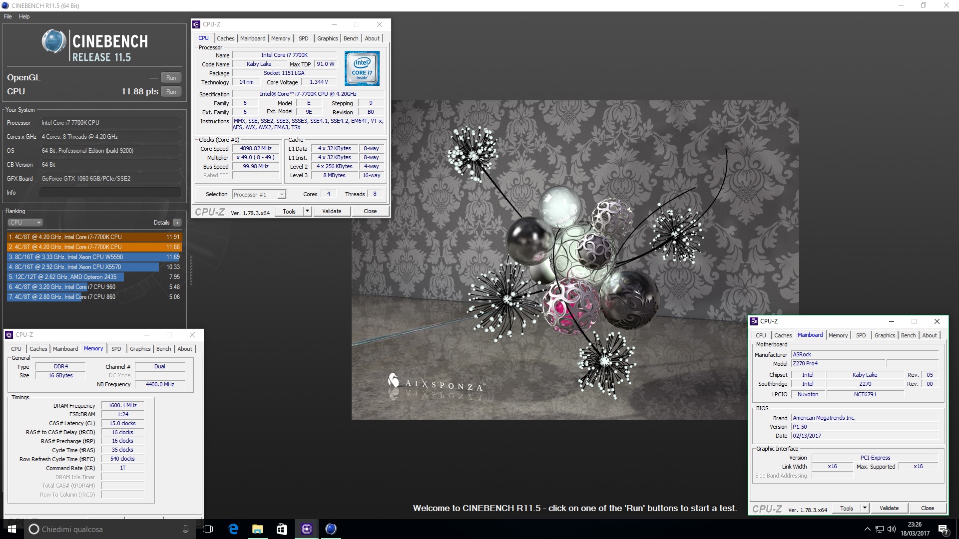Open SPD tab in top CPU-Z window
Image resolution: width=959 pixels, height=539 pixels.
click(x=304, y=38)
